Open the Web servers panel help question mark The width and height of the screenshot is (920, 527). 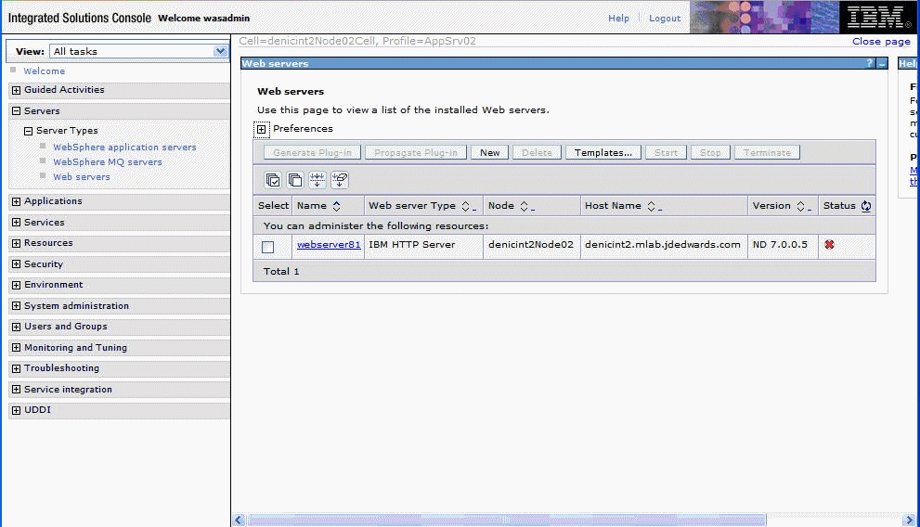click(x=870, y=63)
